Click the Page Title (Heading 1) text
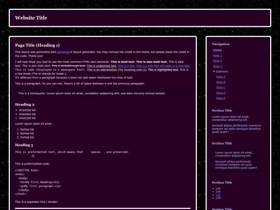This screenshot has height=210, width=280. point(37,45)
